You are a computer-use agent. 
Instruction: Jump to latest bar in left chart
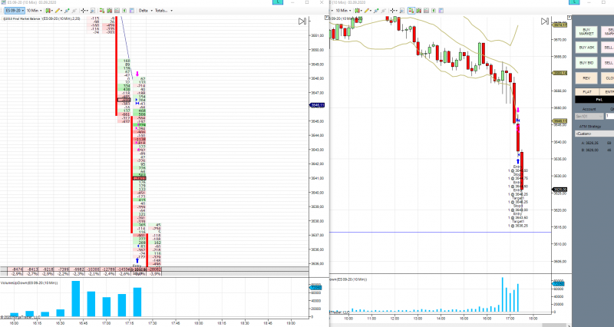[302, 21]
